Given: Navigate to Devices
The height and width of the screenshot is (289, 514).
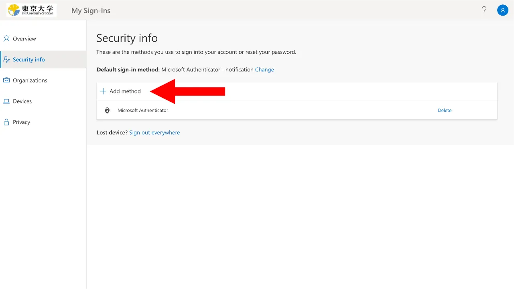Looking at the screenshot, I should pyautogui.click(x=22, y=101).
